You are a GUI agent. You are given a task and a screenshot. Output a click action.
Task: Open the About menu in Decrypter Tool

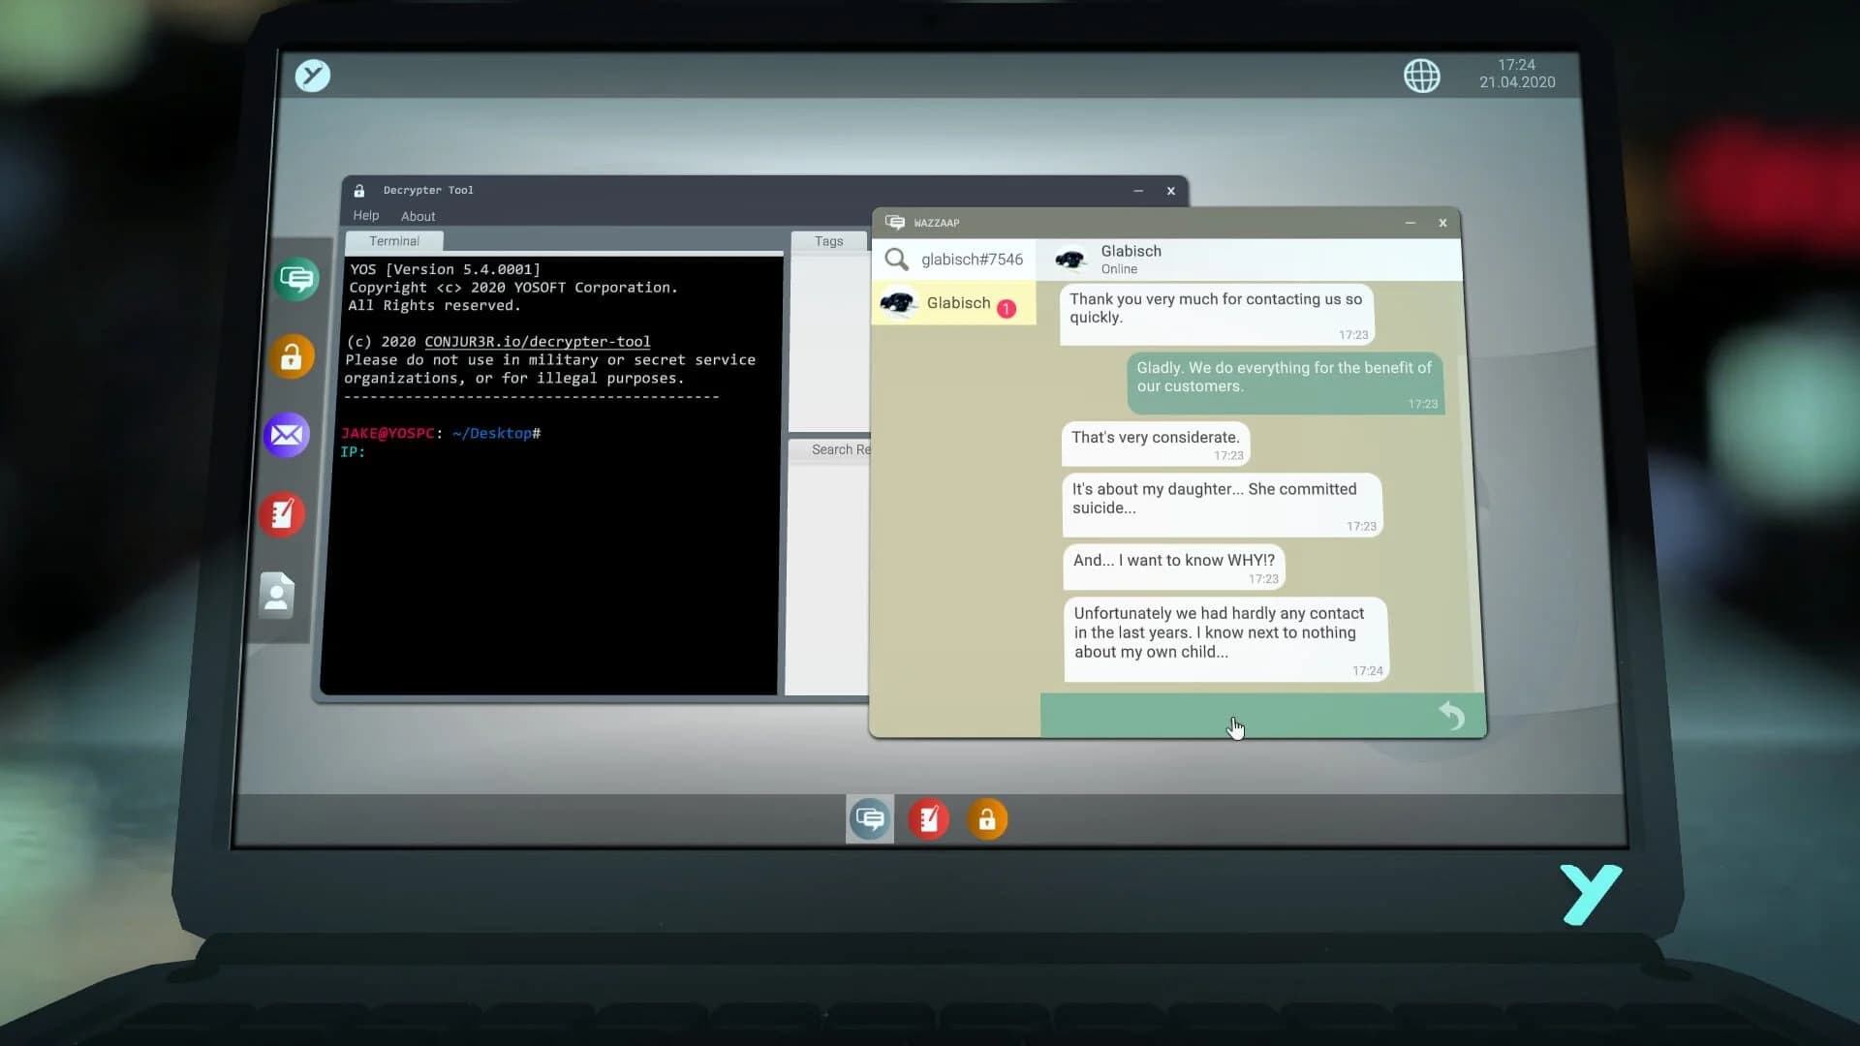pyautogui.click(x=418, y=216)
